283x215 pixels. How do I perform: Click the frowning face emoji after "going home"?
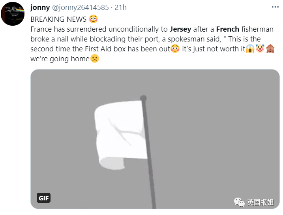(95, 59)
